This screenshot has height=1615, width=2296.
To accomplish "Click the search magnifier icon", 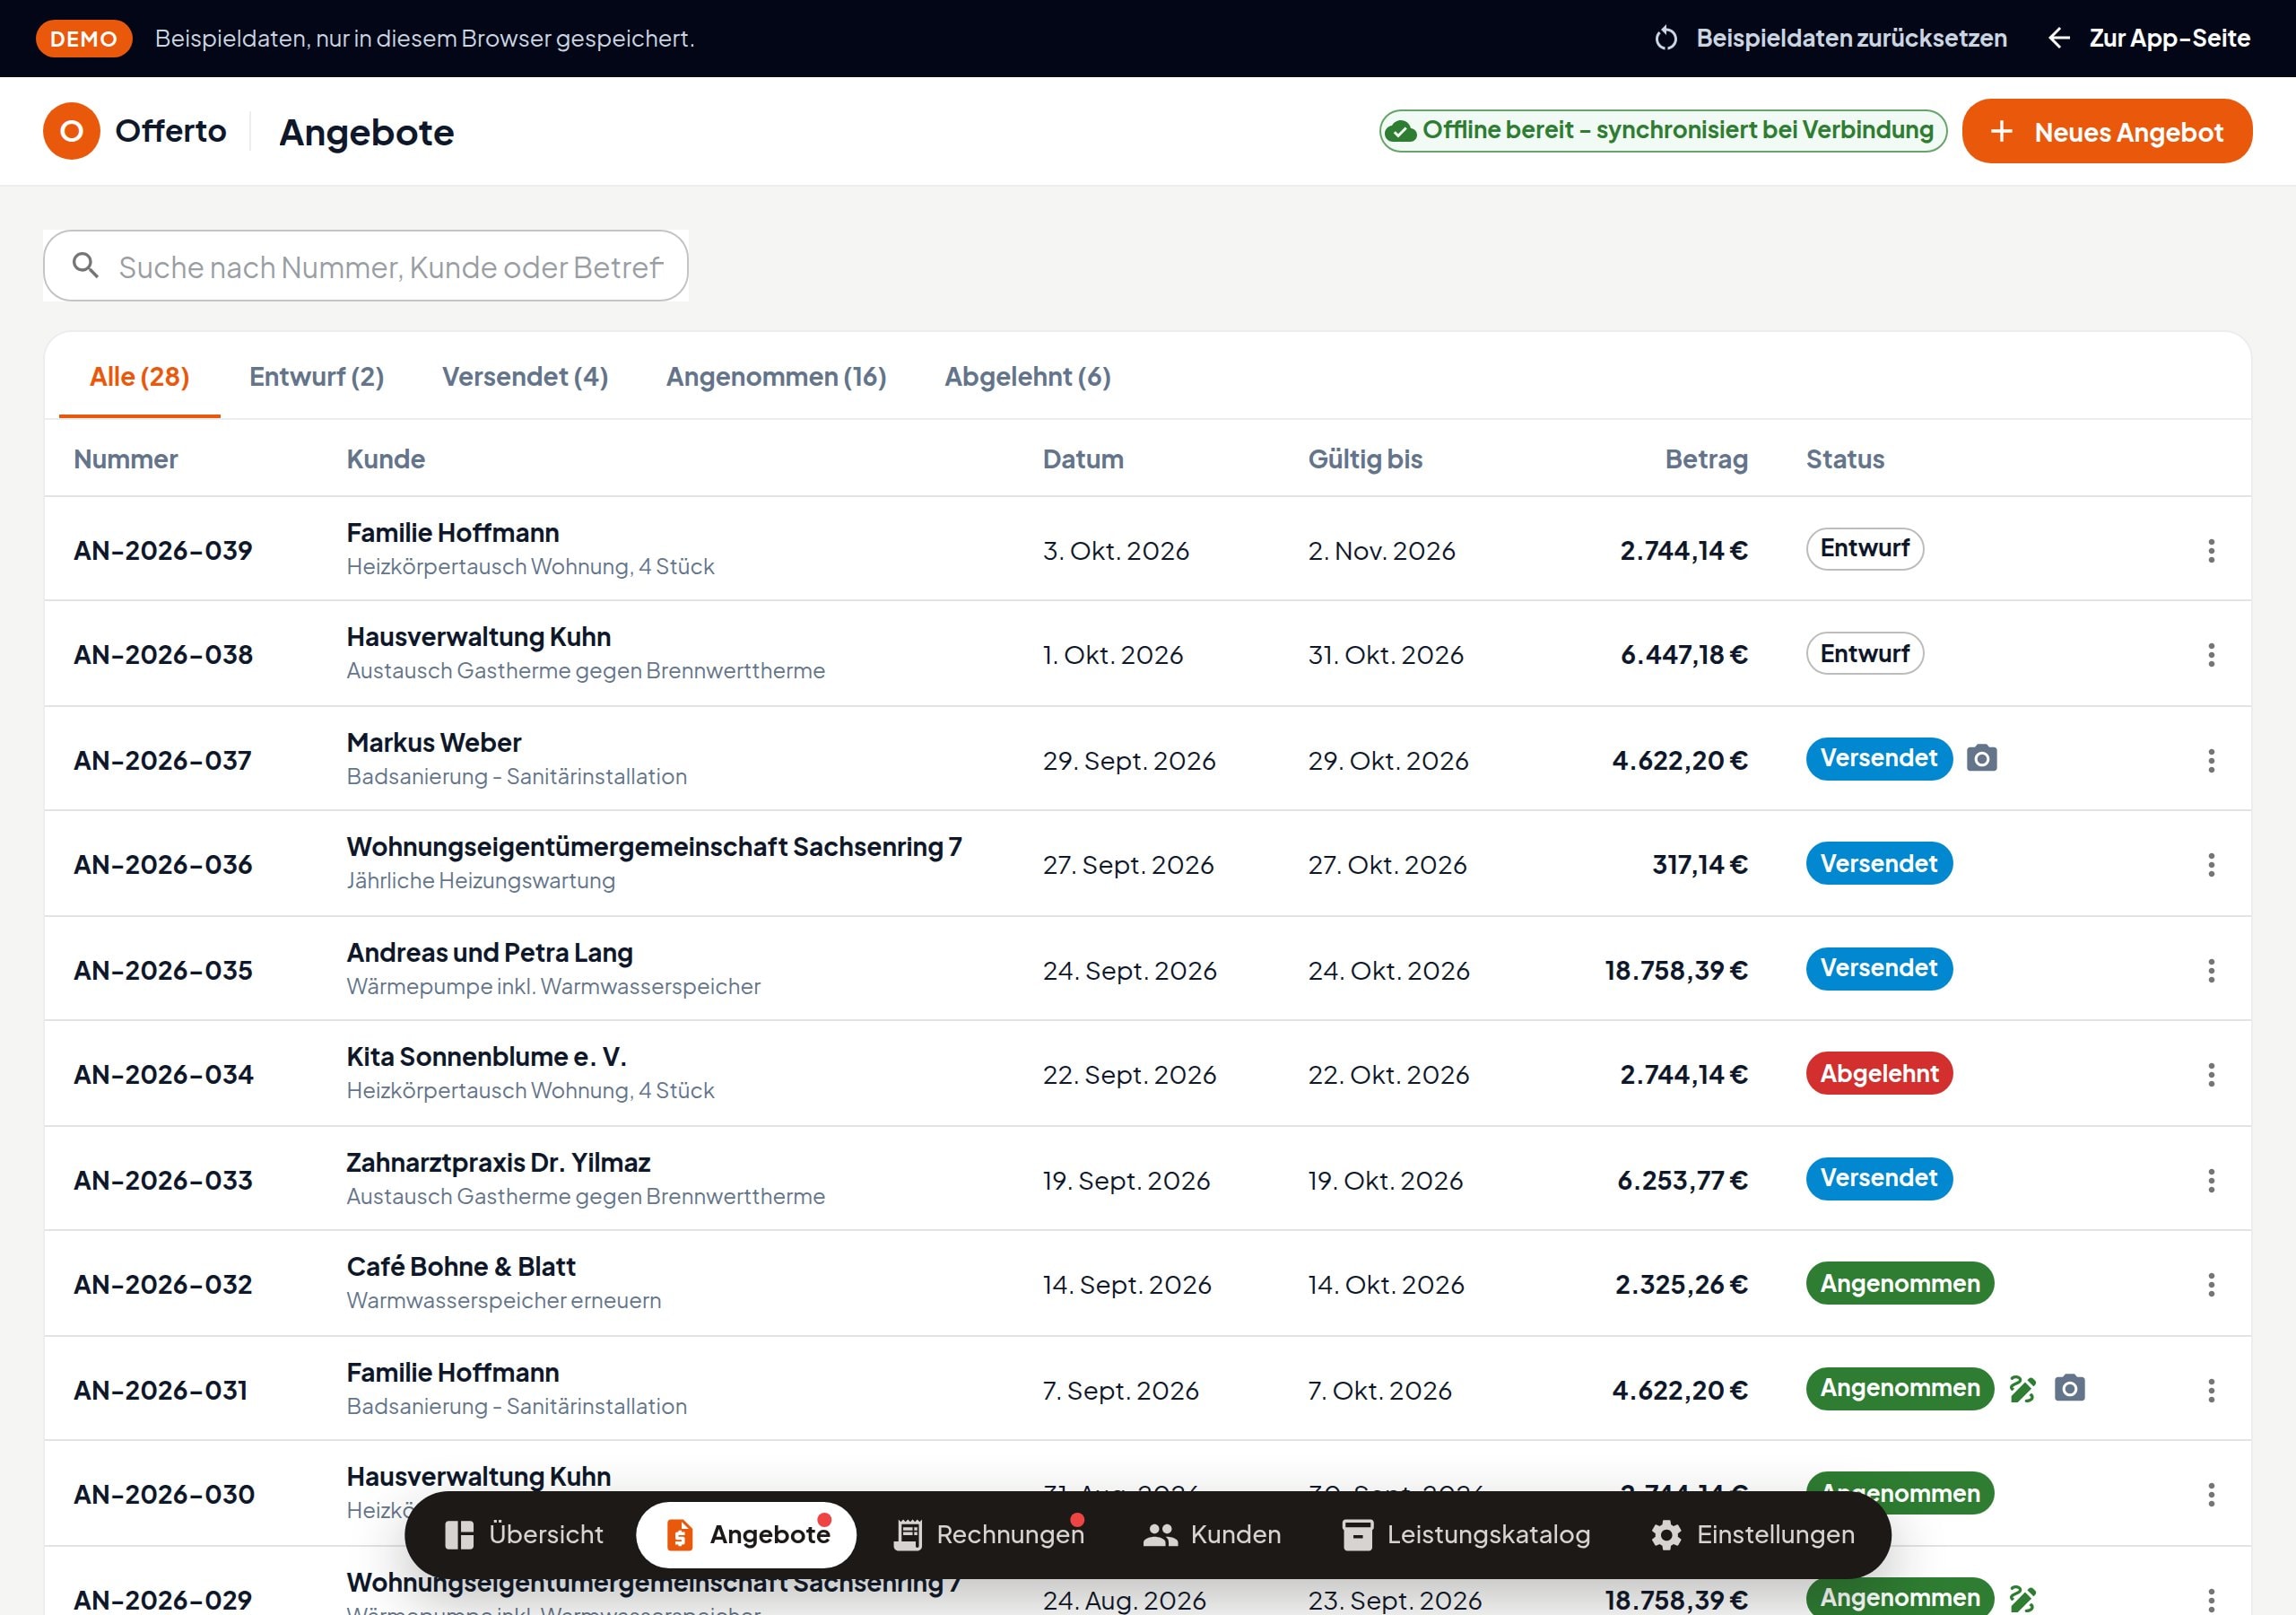I will coord(86,266).
